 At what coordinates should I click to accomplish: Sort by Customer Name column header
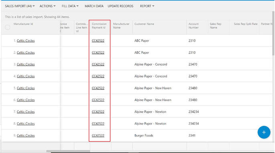pyautogui.click(x=144, y=24)
